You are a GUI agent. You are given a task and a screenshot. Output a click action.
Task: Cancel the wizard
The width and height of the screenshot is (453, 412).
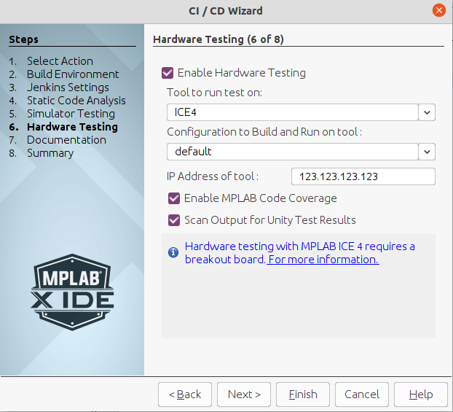tap(362, 394)
